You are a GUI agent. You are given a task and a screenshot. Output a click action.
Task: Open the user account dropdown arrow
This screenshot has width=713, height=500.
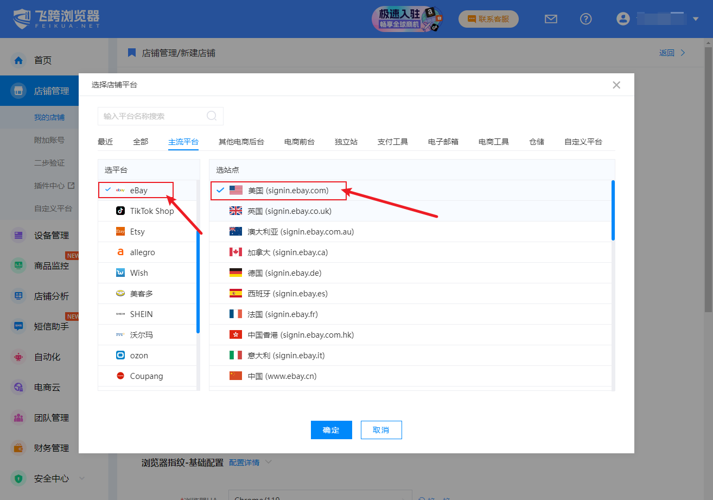coord(696,19)
